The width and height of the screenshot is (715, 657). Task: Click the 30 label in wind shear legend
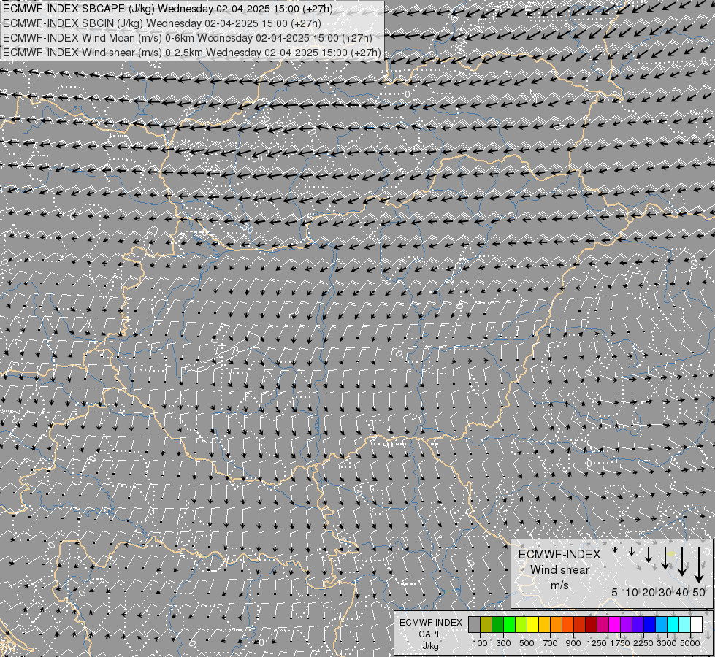pyautogui.click(x=665, y=592)
